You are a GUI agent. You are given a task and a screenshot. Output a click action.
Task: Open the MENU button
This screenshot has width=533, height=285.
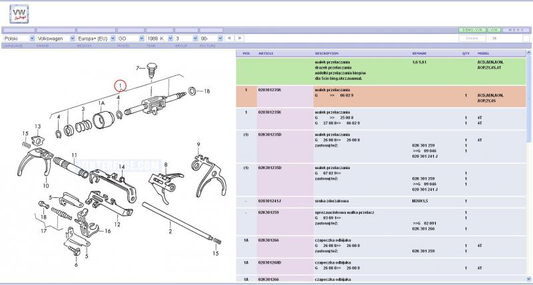516,30
